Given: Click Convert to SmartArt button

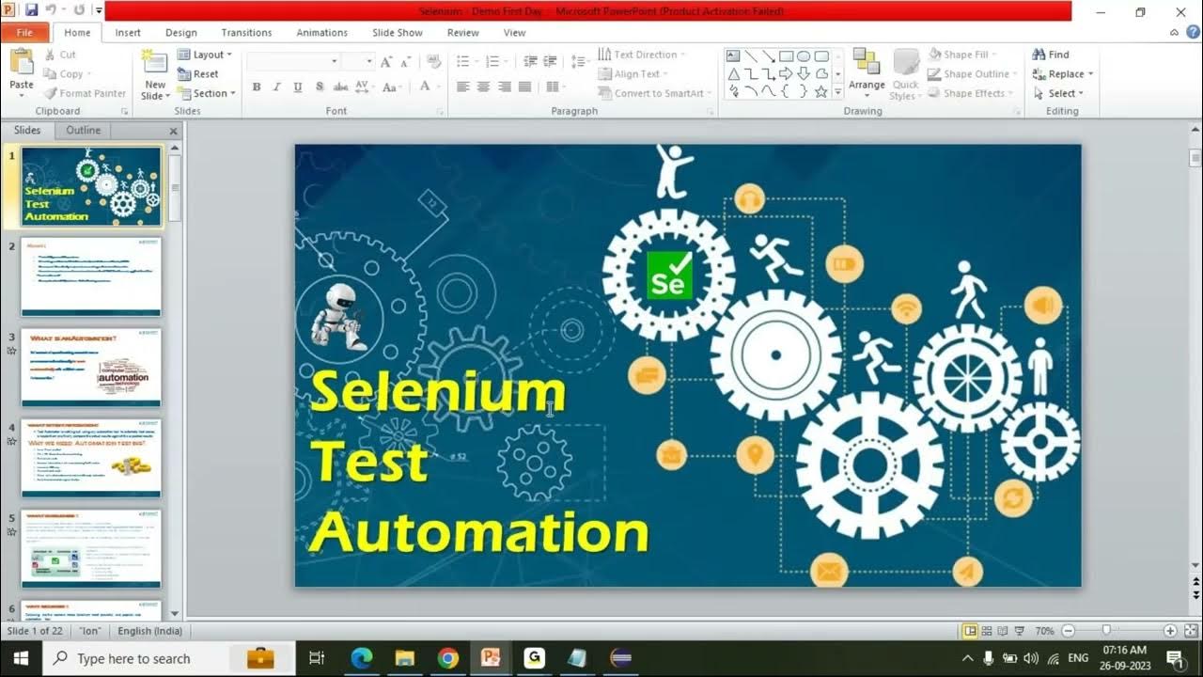Looking at the screenshot, I should [655, 93].
